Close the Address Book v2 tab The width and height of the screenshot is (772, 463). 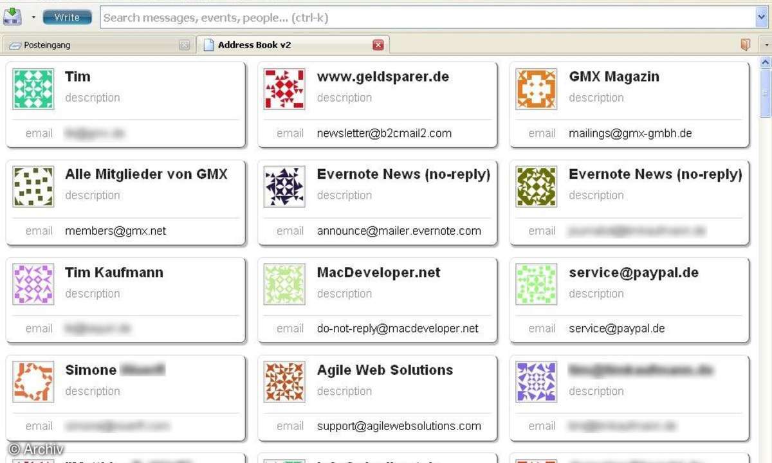(x=378, y=45)
